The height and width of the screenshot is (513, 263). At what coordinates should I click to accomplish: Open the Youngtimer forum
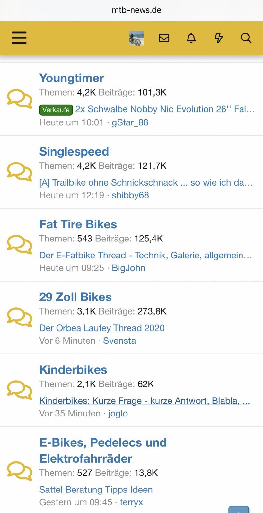tap(72, 78)
